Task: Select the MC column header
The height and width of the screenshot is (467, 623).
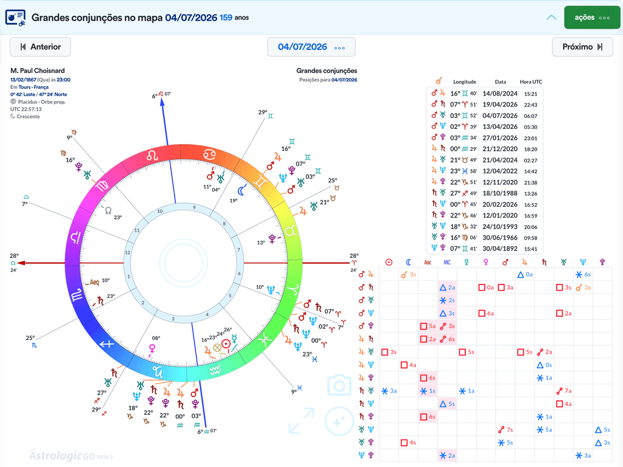Action: coord(447,262)
